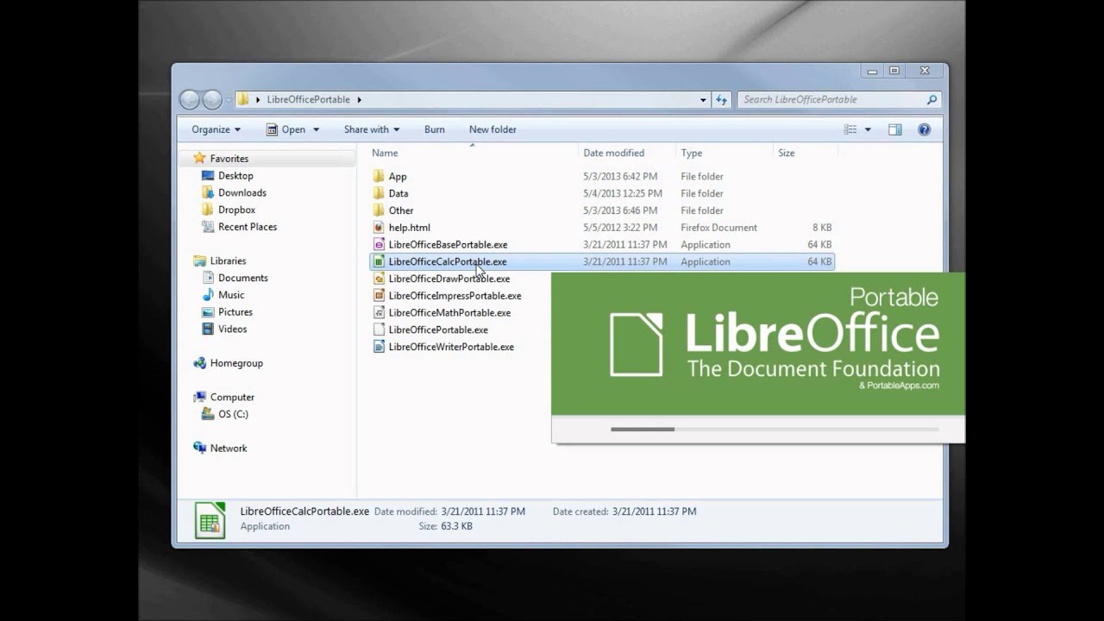Click the LibreOfficeBasePortable.exe icon
Viewport: 1104px width, 621px height.
tap(379, 244)
